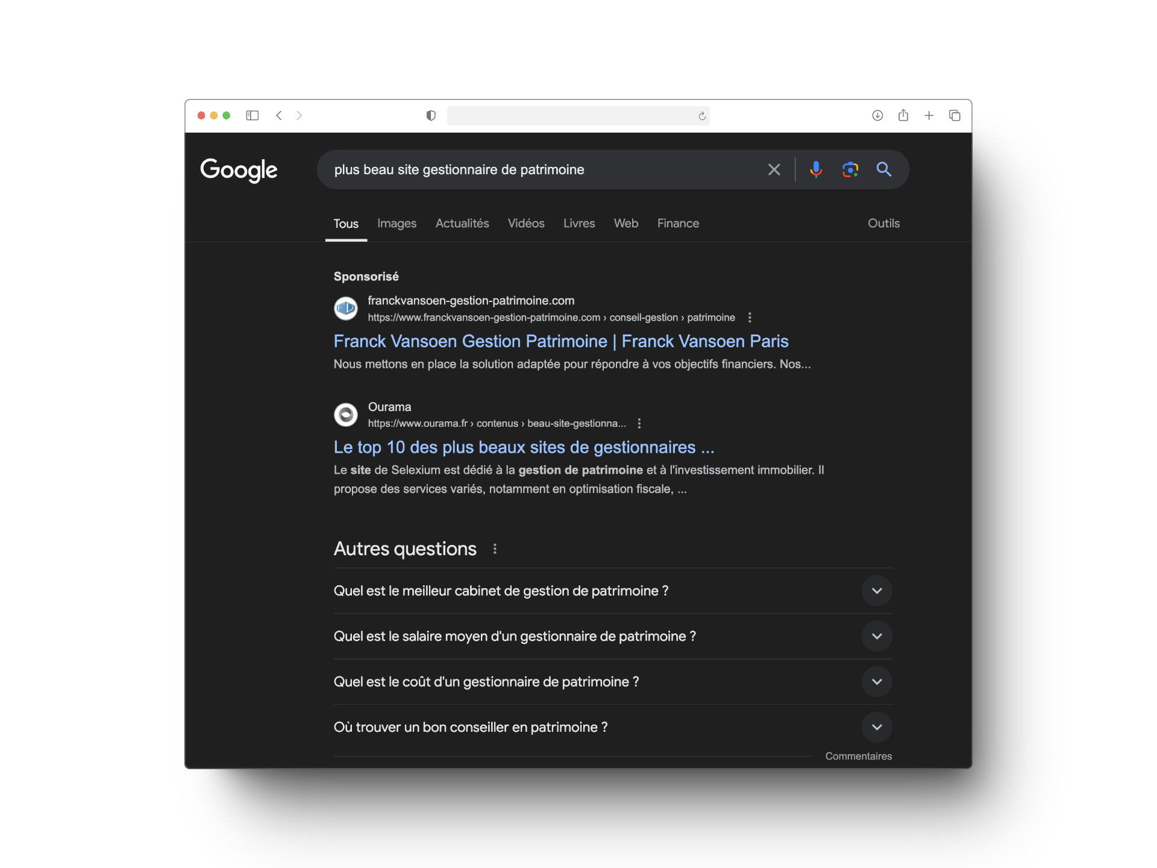This screenshot has width=1157, height=868.
Task: Click the Ourama site name
Action: click(x=389, y=407)
